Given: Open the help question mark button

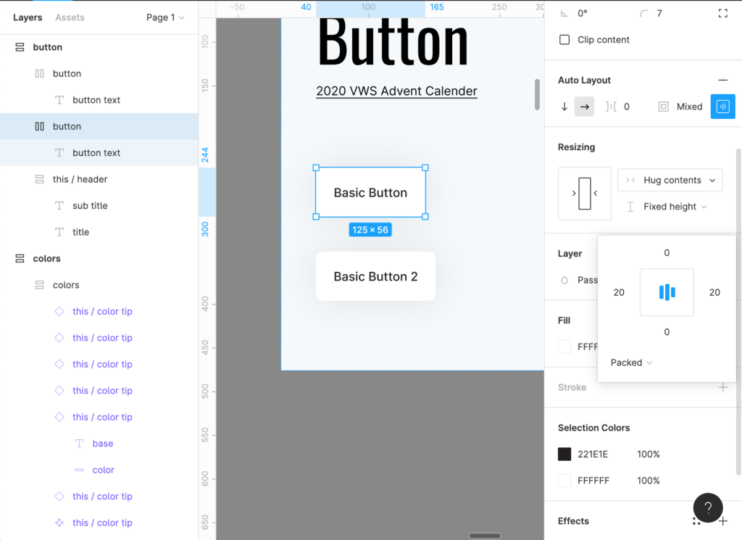Looking at the screenshot, I should pos(708,508).
